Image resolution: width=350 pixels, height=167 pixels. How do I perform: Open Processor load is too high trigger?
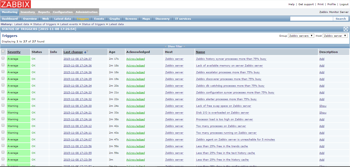(x=224, y=119)
